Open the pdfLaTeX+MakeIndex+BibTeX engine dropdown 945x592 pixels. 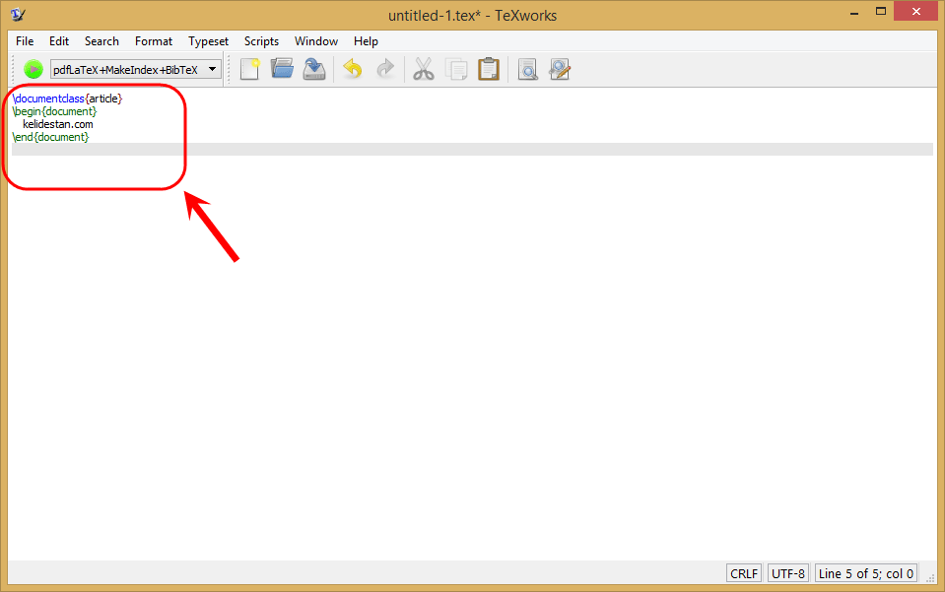pyautogui.click(x=136, y=69)
